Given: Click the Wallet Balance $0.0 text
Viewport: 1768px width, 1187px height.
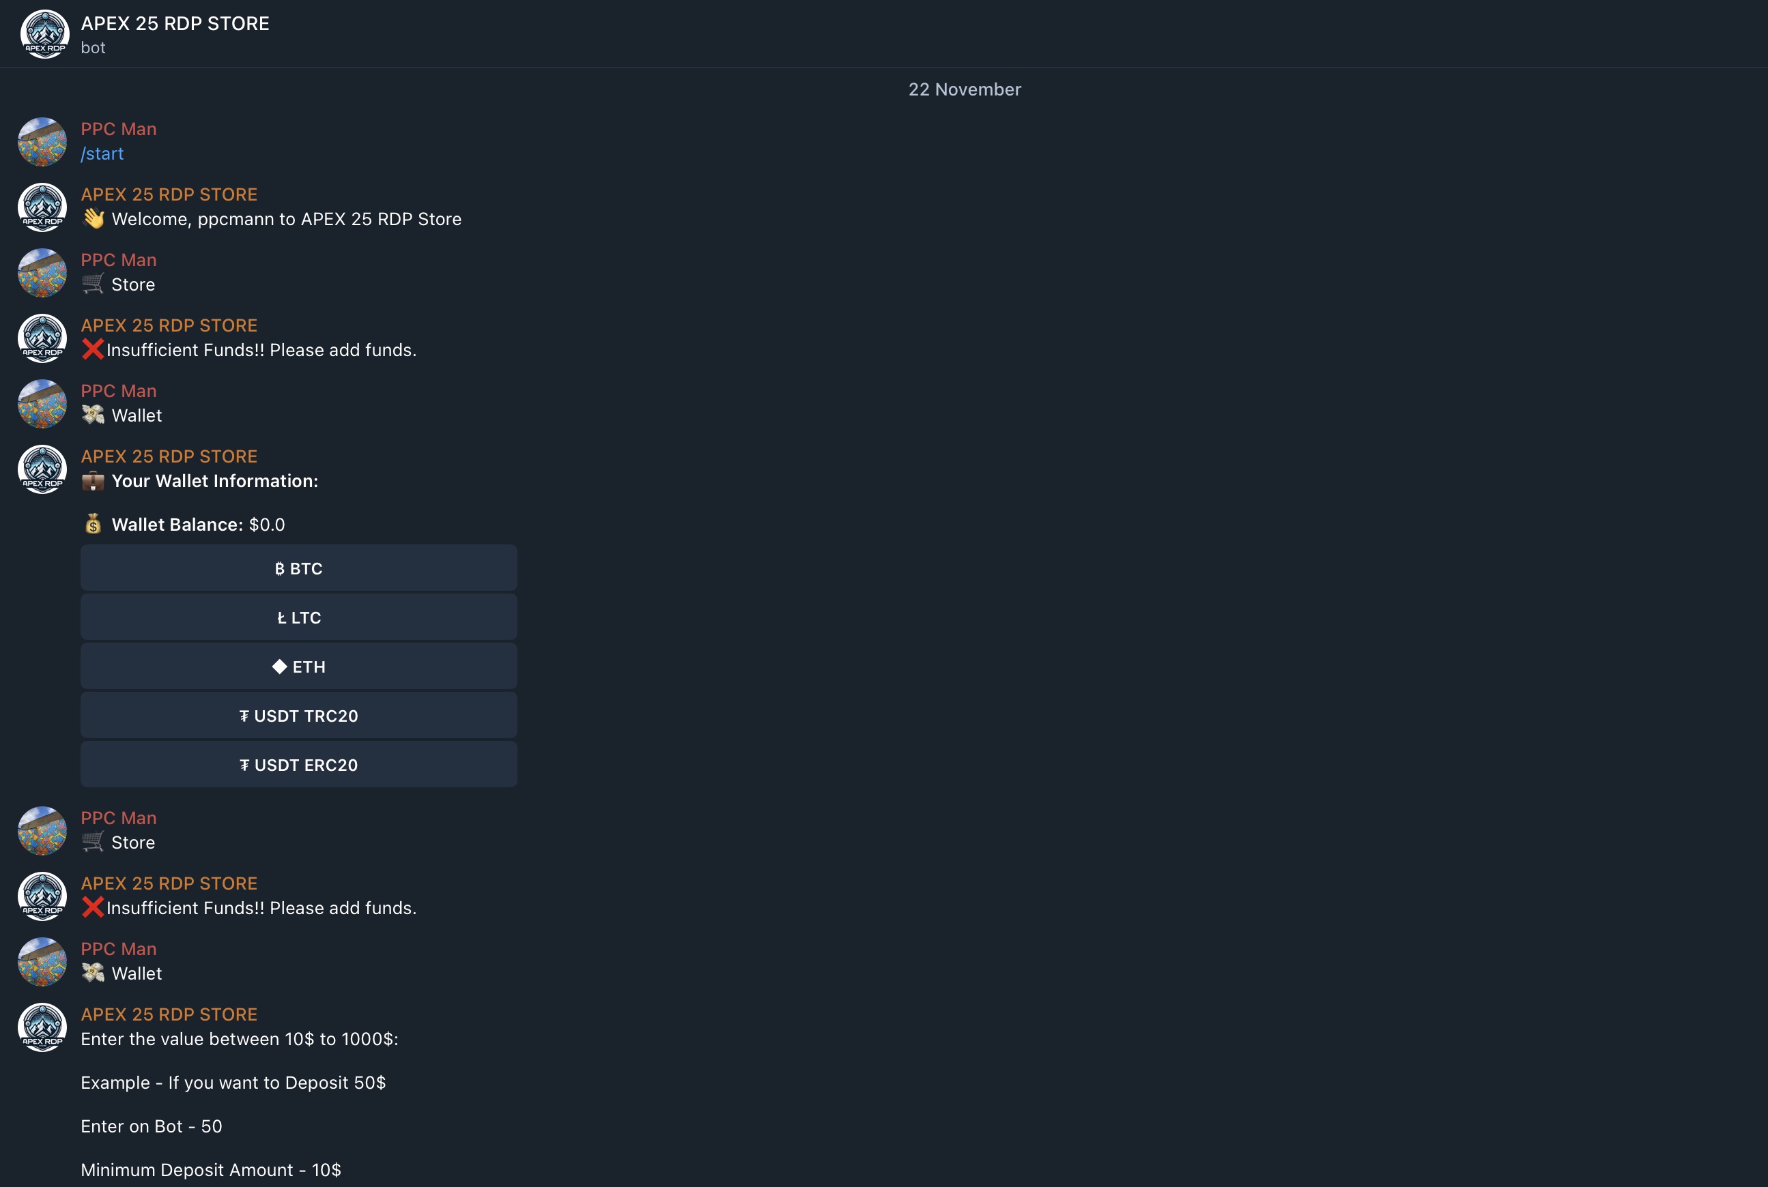Looking at the screenshot, I should (x=198, y=525).
